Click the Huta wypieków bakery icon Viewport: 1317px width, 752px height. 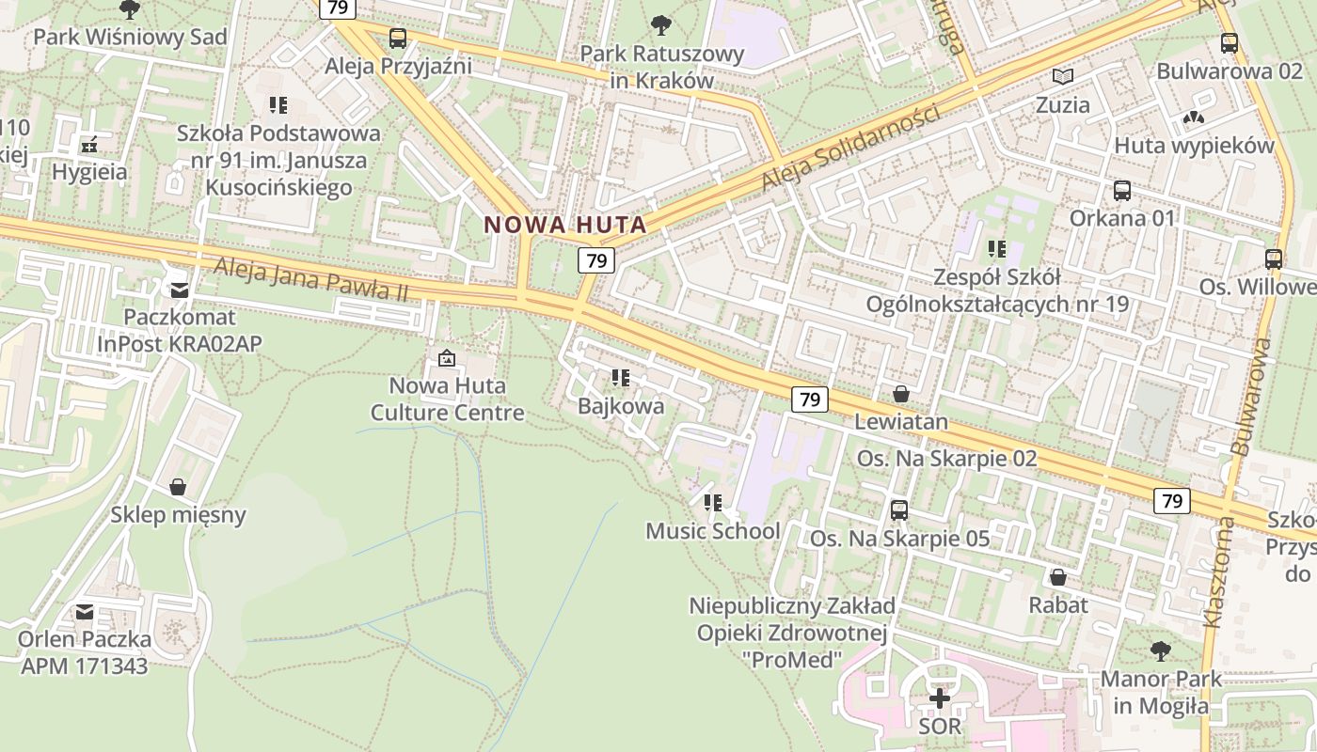pyautogui.click(x=1194, y=118)
